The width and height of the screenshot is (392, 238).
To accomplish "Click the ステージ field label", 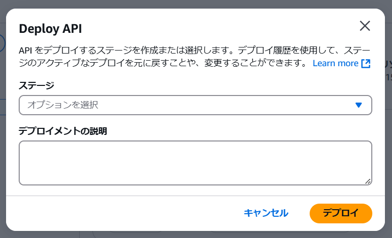I will (x=36, y=85).
